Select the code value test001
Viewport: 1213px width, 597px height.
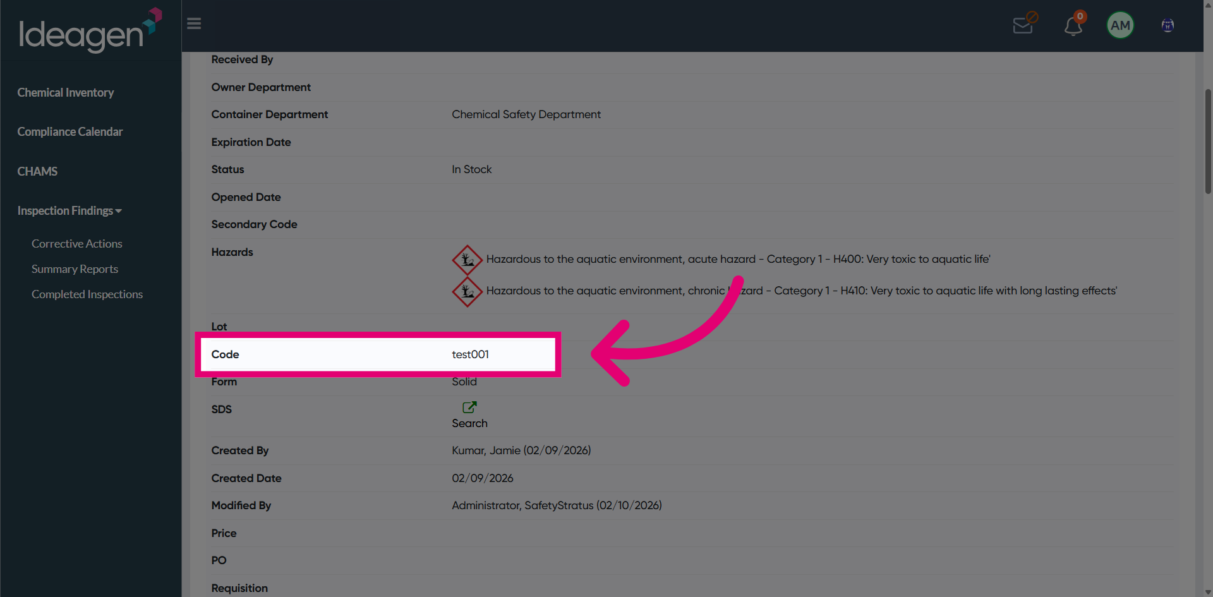470,354
